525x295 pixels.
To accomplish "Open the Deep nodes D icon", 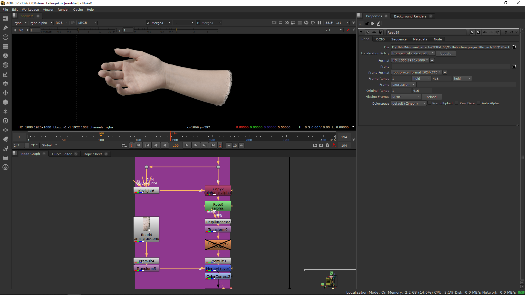I will (5, 121).
